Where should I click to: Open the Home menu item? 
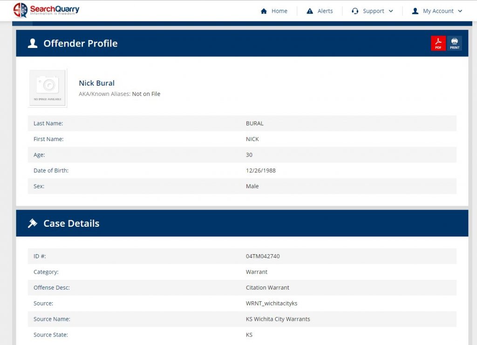tap(279, 11)
